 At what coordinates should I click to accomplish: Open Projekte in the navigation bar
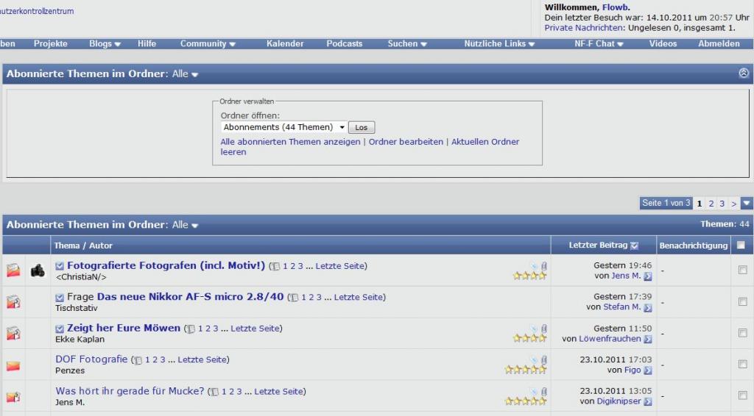[51, 43]
